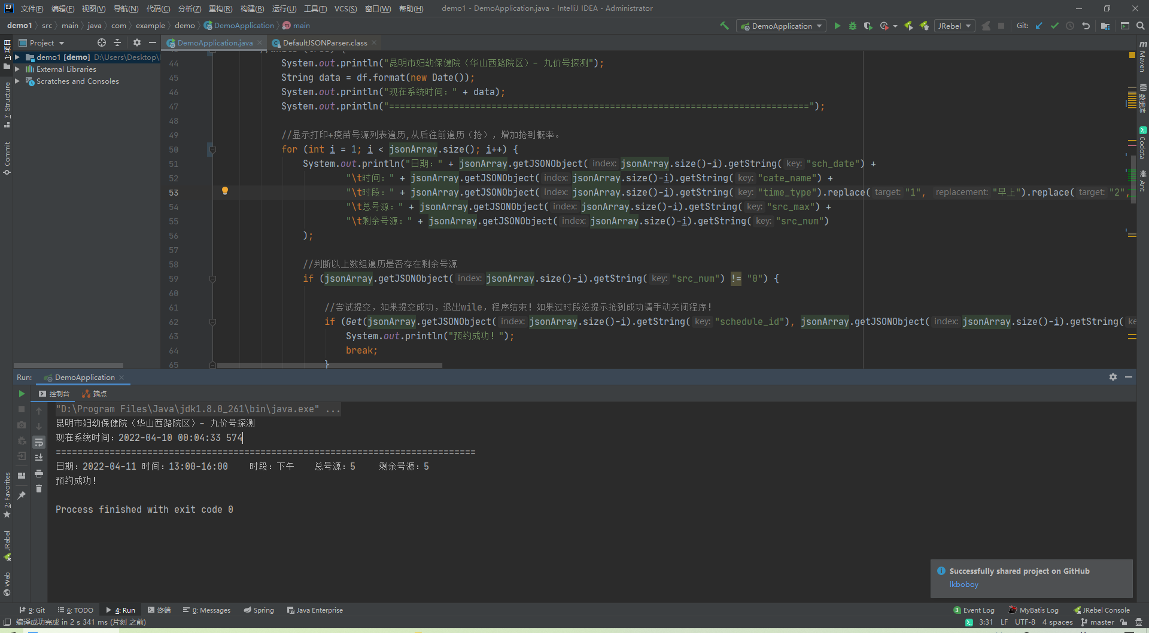Viewport: 1149px width, 633px height.
Task: Click the lkboboy link in GitHub notification
Action: click(963, 585)
